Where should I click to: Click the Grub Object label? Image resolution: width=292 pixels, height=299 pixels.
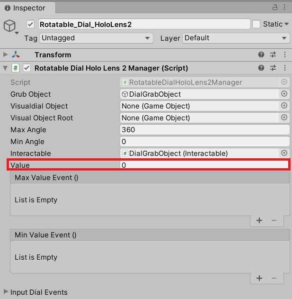click(x=31, y=94)
